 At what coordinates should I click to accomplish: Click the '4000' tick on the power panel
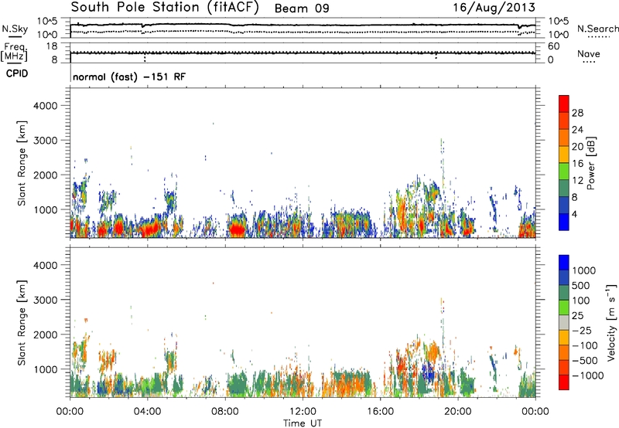(46, 106)
